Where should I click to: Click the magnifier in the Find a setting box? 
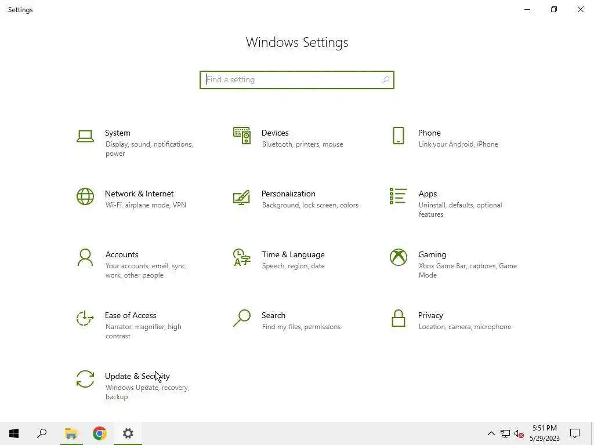(x=386, y=80)
